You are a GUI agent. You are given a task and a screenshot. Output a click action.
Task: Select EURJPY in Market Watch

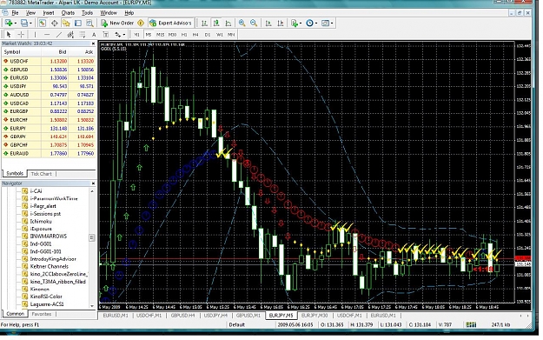point(49,128)
